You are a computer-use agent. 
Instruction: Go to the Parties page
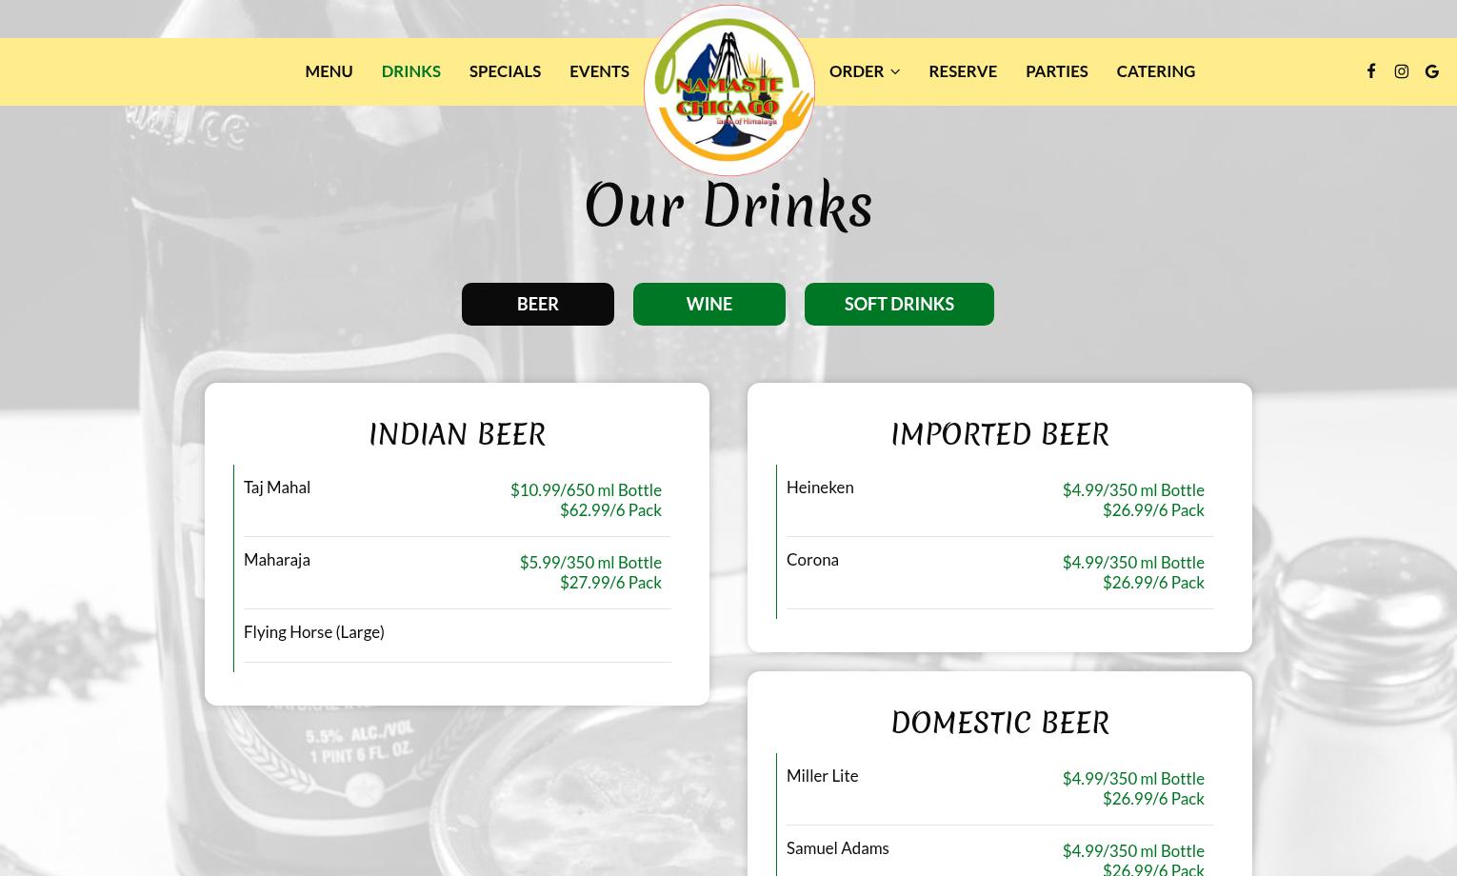click(1056, 71)
